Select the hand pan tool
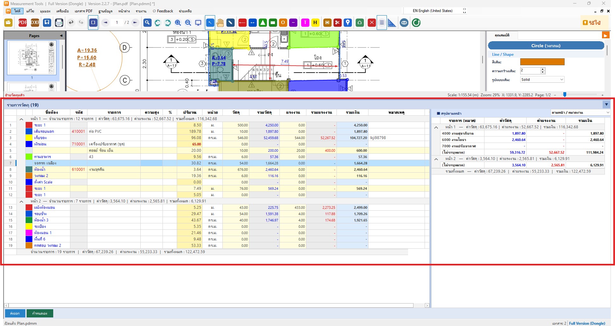 [220, 22]
